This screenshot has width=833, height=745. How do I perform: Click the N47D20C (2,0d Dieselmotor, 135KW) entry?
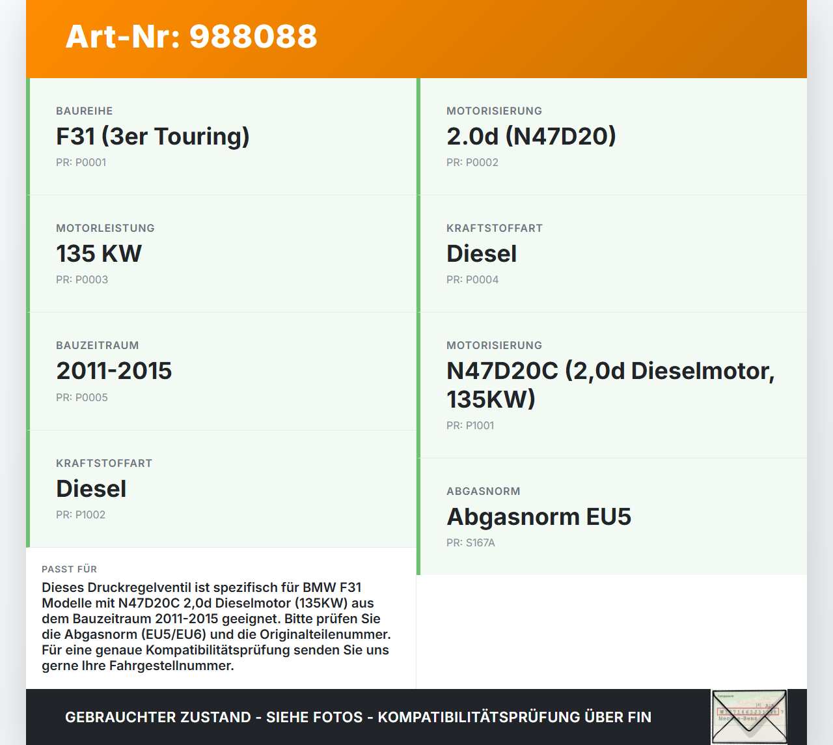(x=610, y=385)
